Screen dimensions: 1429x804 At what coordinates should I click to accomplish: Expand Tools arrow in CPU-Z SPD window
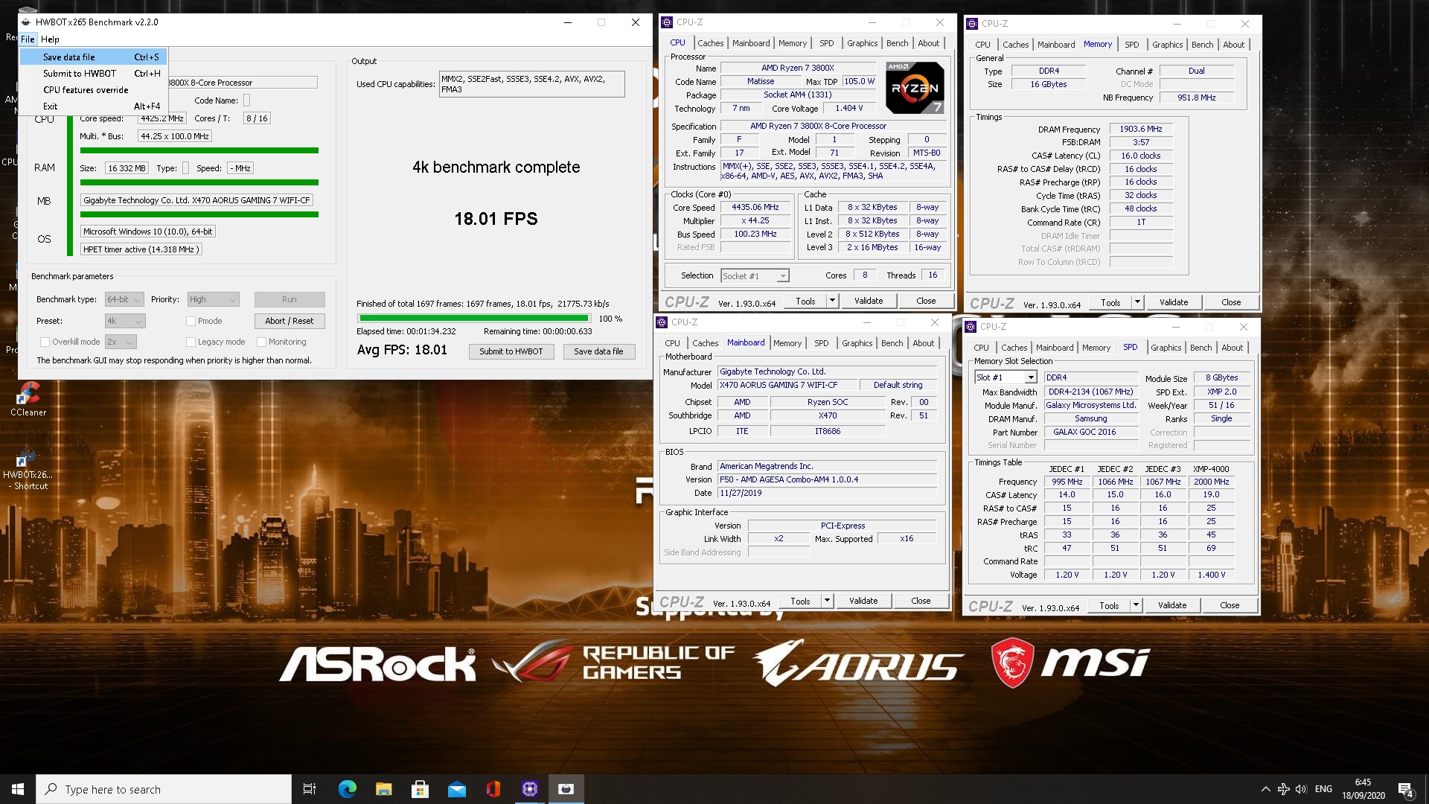pyautogui.click(x=1136, y=605)
